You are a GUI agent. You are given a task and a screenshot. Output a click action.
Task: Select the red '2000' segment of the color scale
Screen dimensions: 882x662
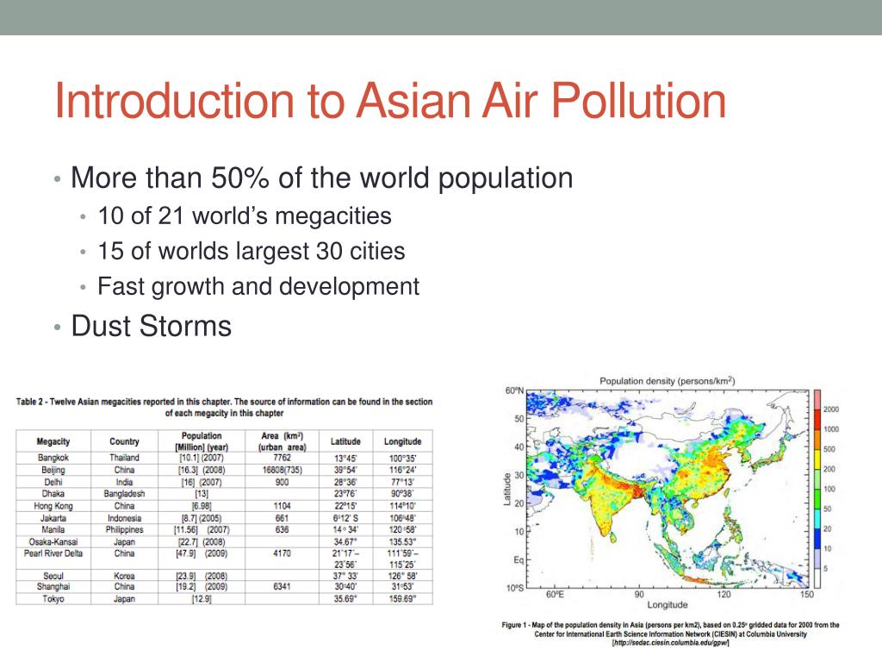[x=817, y=419]
